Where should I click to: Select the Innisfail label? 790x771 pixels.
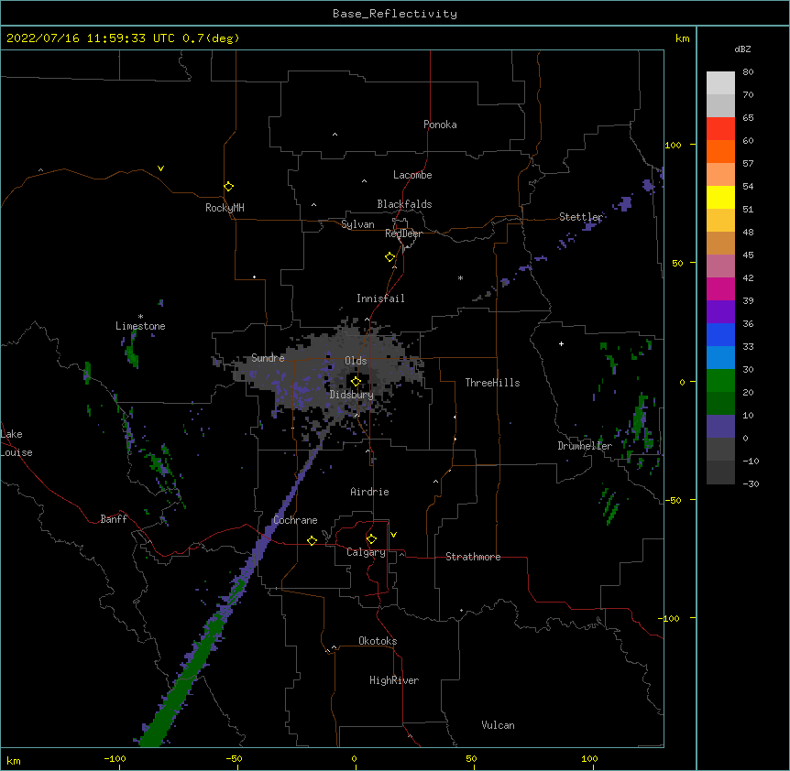380,299
